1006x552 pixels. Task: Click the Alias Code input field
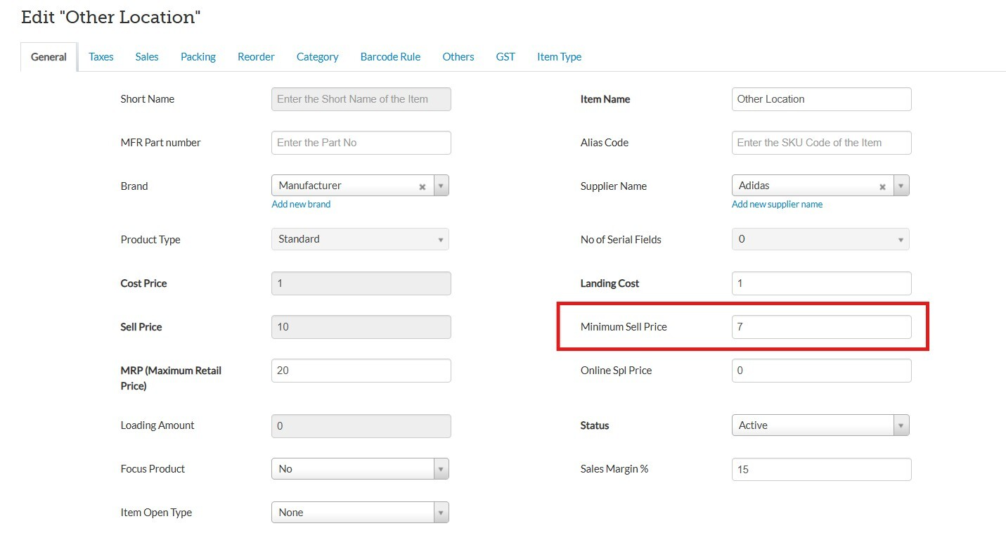tap(821, 143)
